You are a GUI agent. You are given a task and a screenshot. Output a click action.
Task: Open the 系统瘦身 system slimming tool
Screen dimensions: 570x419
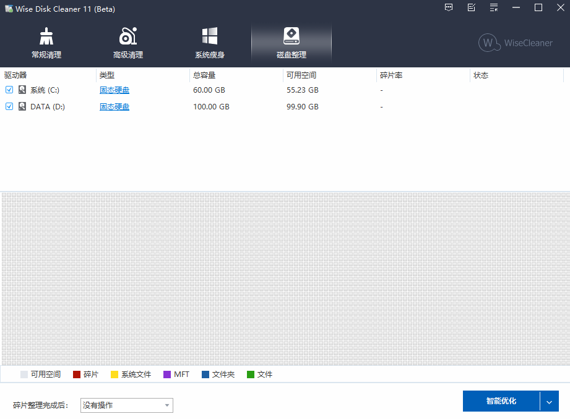209,42
